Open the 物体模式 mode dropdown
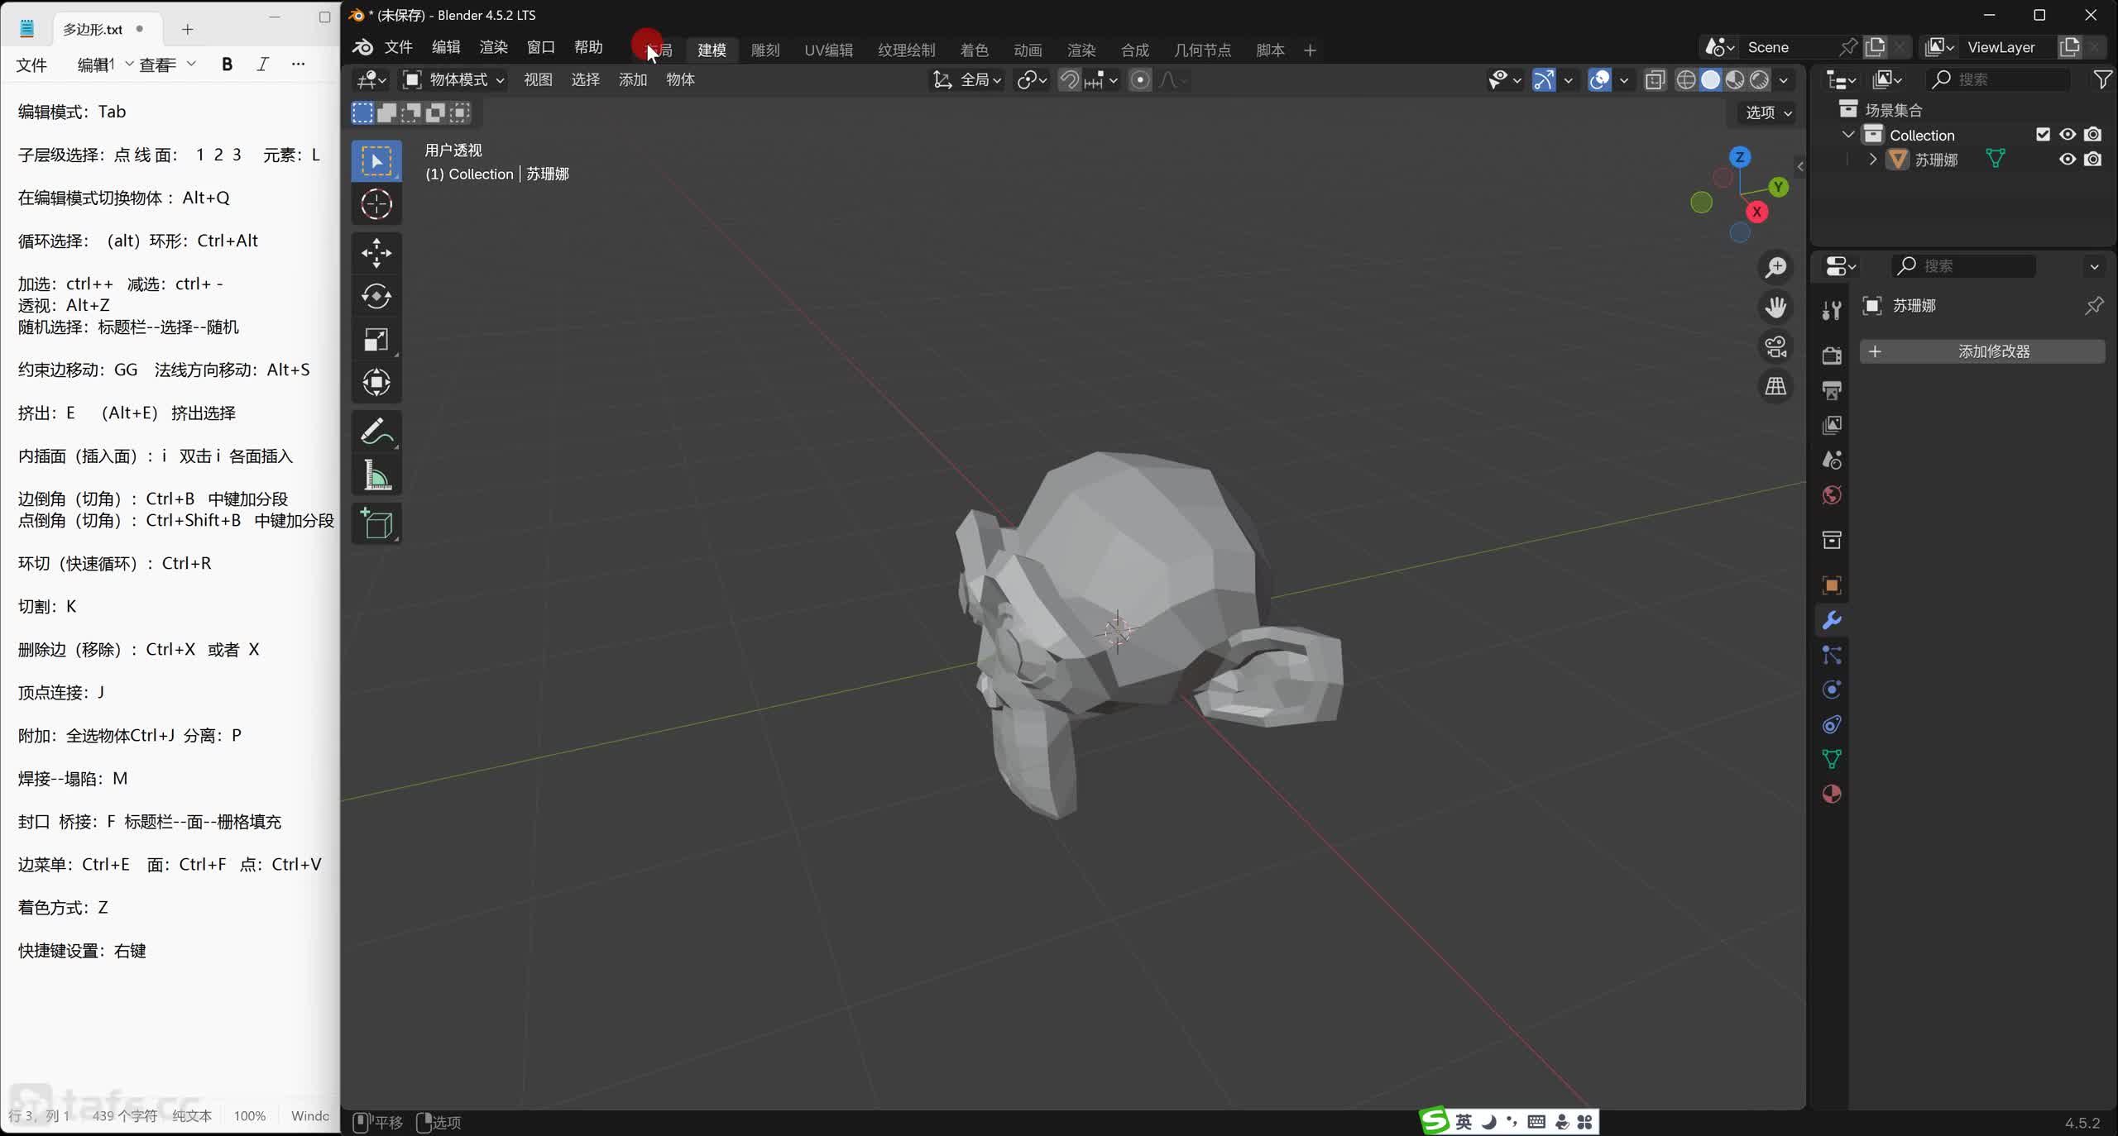This screenshot has height=1136, width=2118. [453, 79]
